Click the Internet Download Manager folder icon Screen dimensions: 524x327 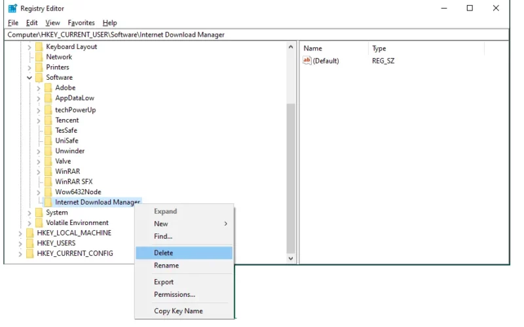click(x=48, y=202)
